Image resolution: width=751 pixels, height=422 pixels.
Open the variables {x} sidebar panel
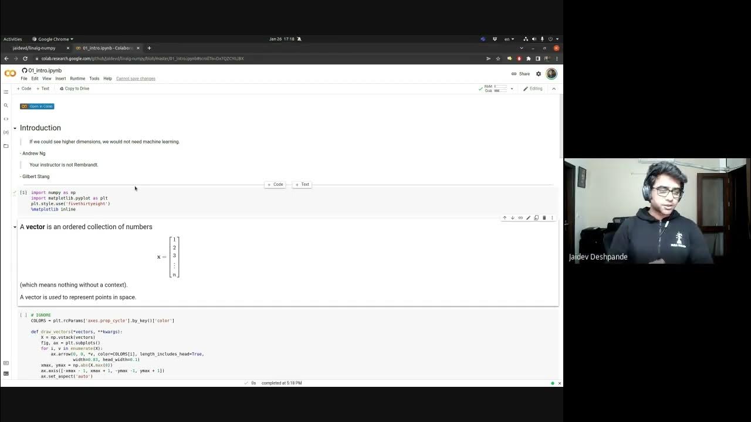(x=6, y=132)
